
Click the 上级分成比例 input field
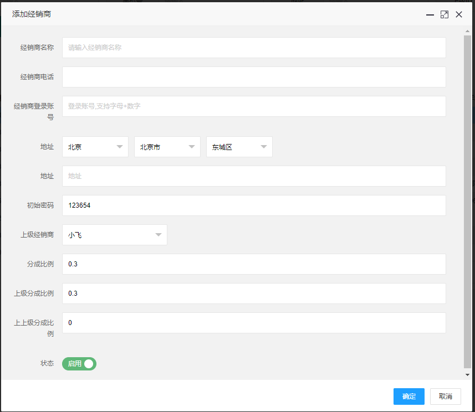pos(254,293)
